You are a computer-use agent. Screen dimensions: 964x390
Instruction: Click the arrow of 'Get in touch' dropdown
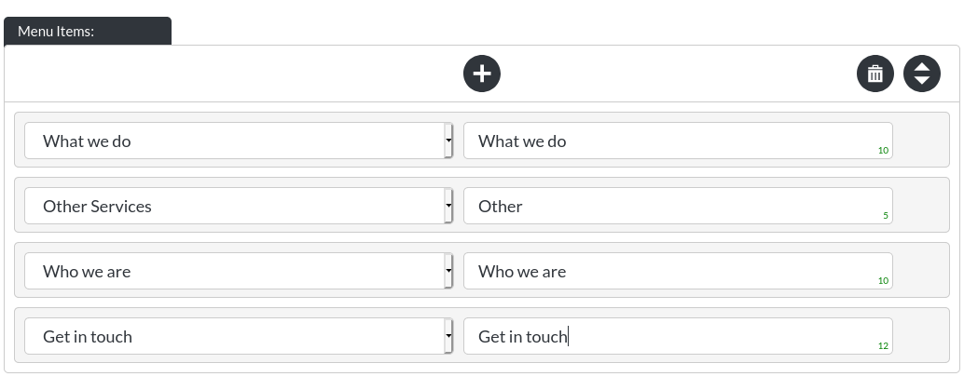(x=448, y=337)
